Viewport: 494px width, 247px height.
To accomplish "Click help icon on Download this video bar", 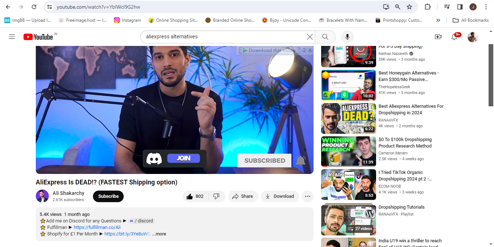I will point(304,50).
